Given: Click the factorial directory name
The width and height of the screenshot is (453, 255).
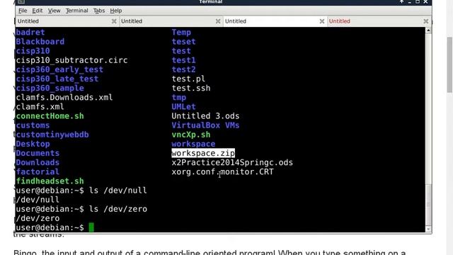Looking at the screenshot, I should pyautogui.click(x=38, y=171).
